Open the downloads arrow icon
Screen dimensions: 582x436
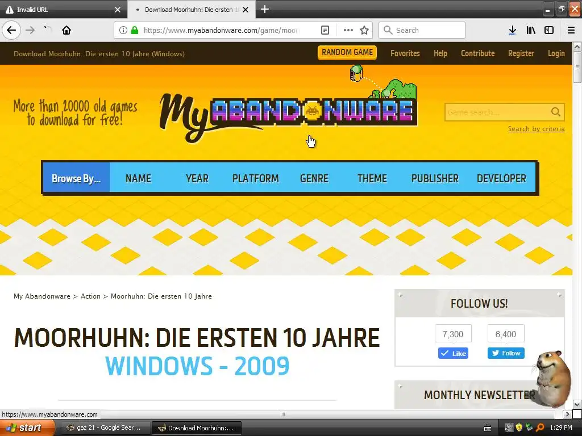[513, 30]
